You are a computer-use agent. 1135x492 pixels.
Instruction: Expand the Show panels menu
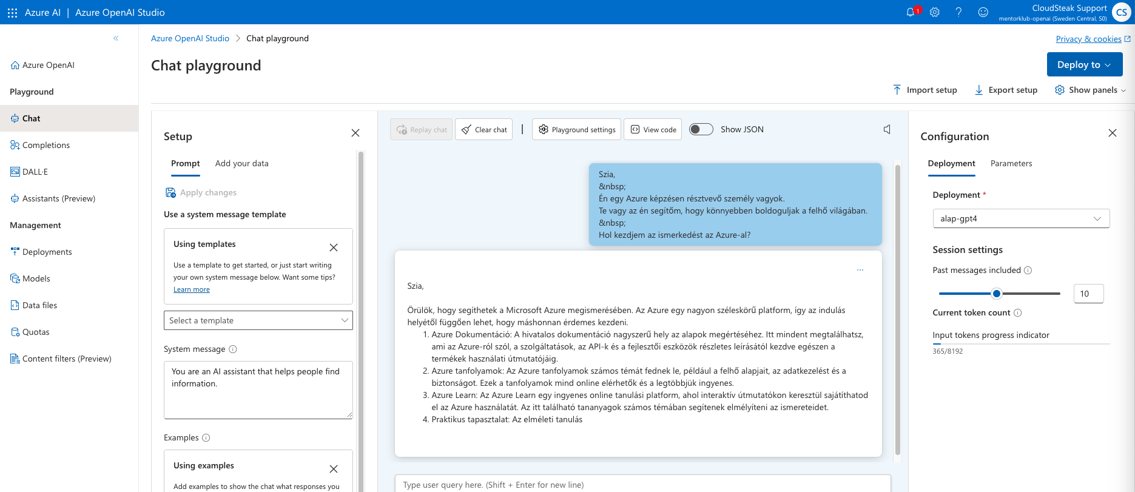1091,90
